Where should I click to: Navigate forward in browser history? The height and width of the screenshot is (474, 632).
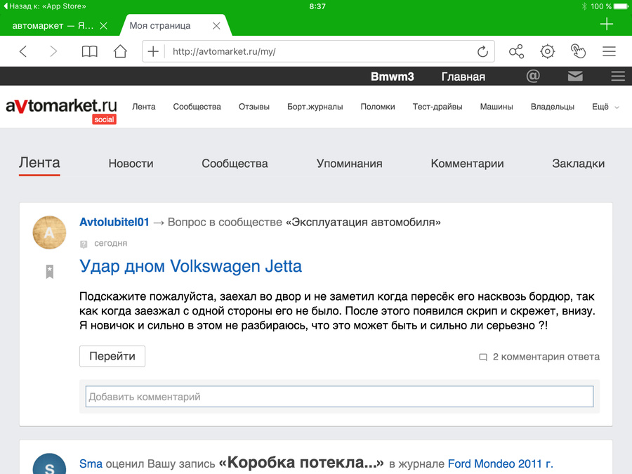point(53,51)
